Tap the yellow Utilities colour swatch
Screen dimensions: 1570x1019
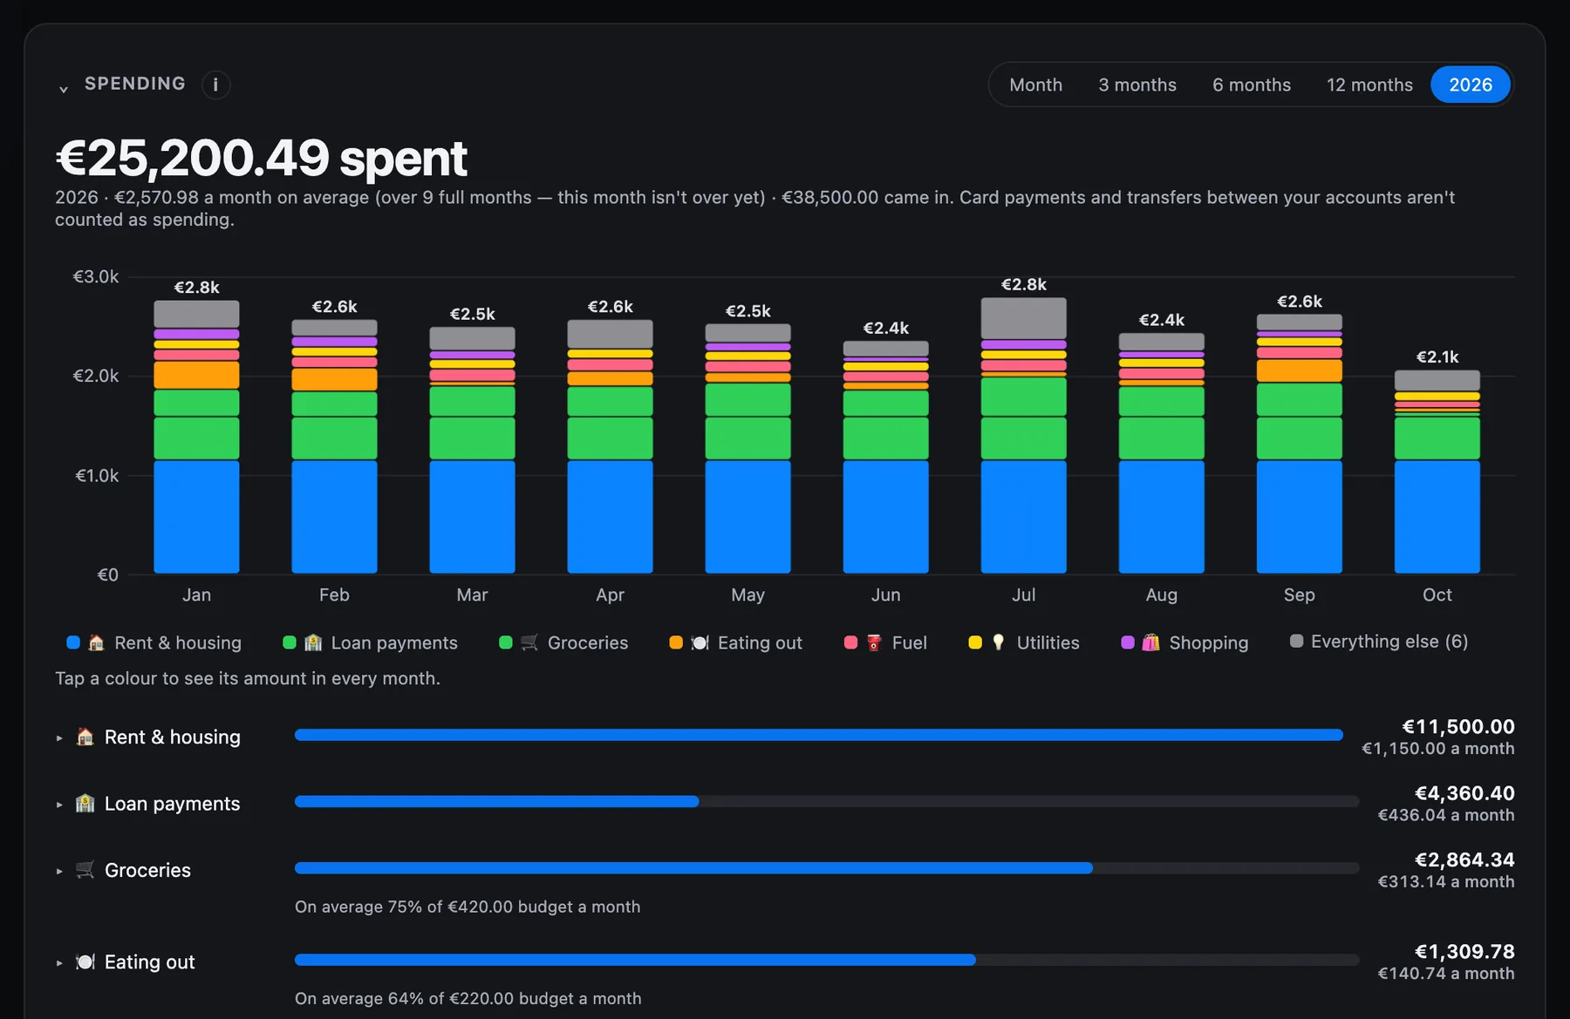[975, 642]
